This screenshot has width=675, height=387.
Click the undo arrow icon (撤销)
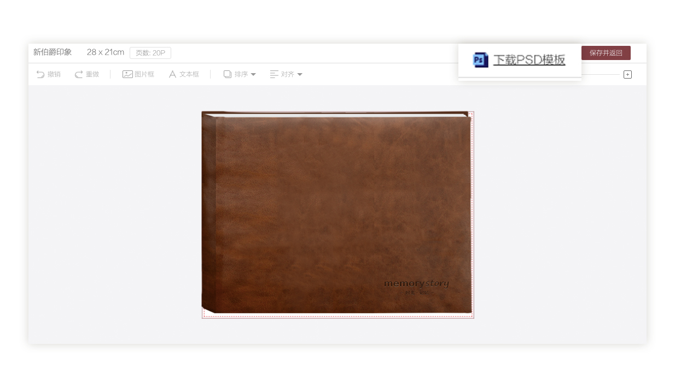(40, 74)
